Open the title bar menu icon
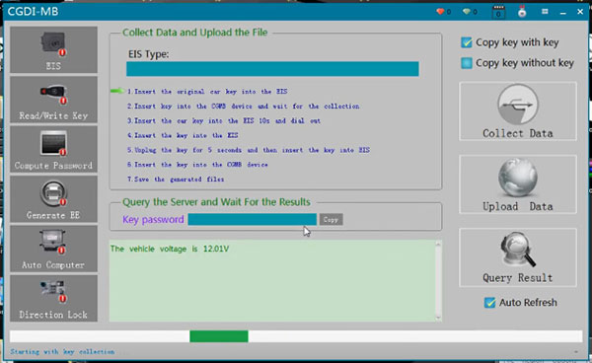 pyautogui.click(x=545, y=12)
